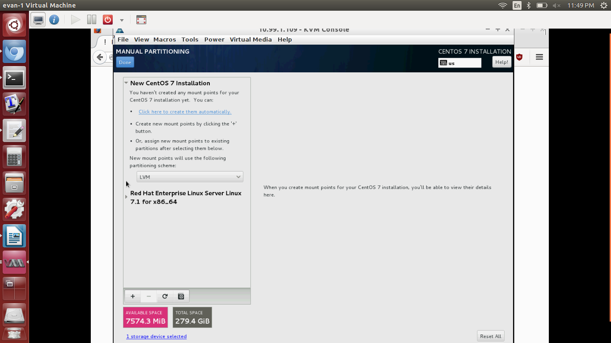Open the text editor pencil-and-notepad launcher icon
Screen dimensions: 611x343
14,131
